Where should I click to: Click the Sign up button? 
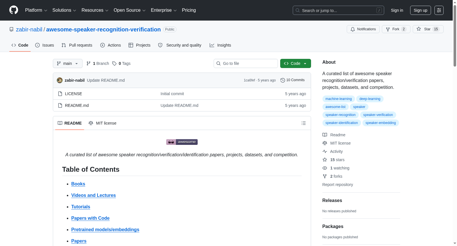(x=420, y=10)
